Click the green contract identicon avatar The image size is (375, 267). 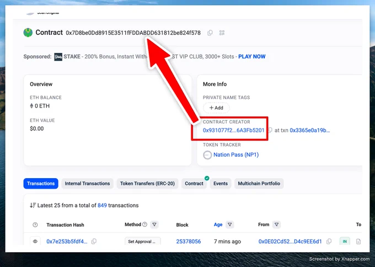[x=28, y=33]
